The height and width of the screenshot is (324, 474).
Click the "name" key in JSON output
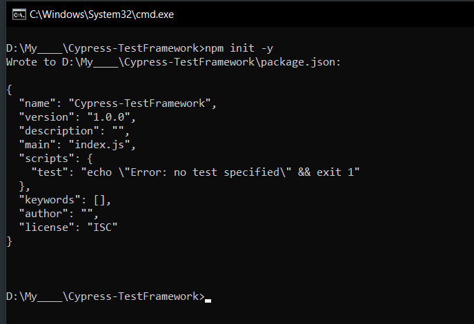pos(37,103)
